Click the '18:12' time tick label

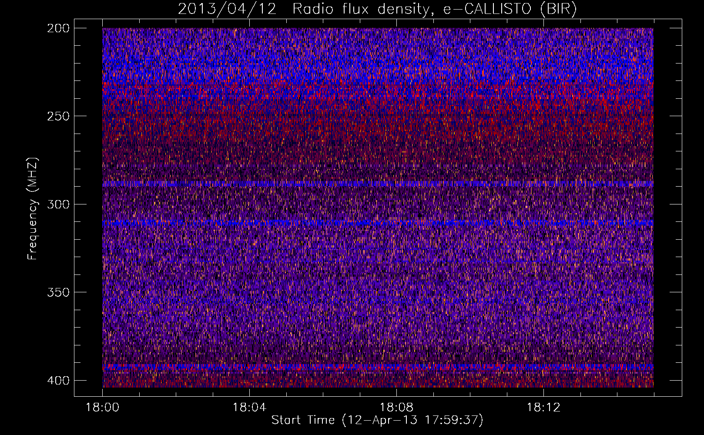click(543, 408)
